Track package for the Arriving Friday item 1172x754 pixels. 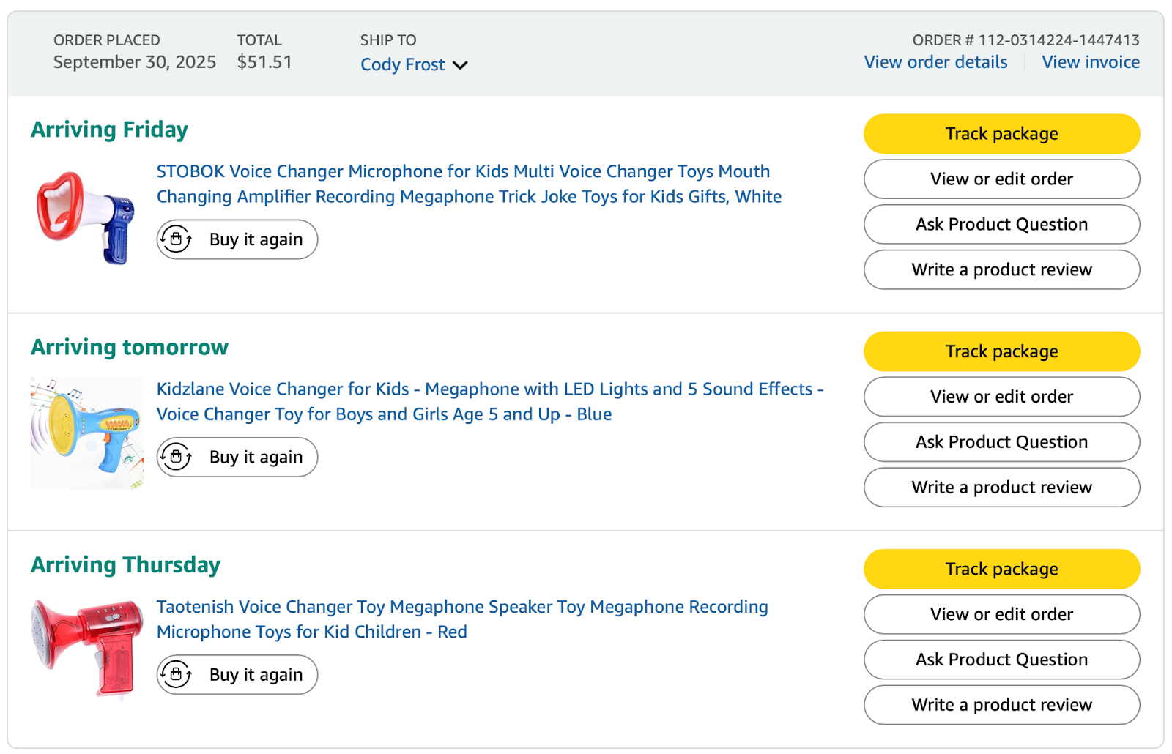1001,134
